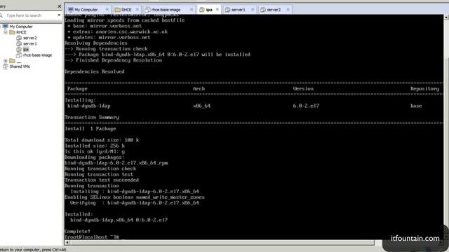Close the My Computer tab
This screenshot has width=449, height=252.
(x=107, y=9)
